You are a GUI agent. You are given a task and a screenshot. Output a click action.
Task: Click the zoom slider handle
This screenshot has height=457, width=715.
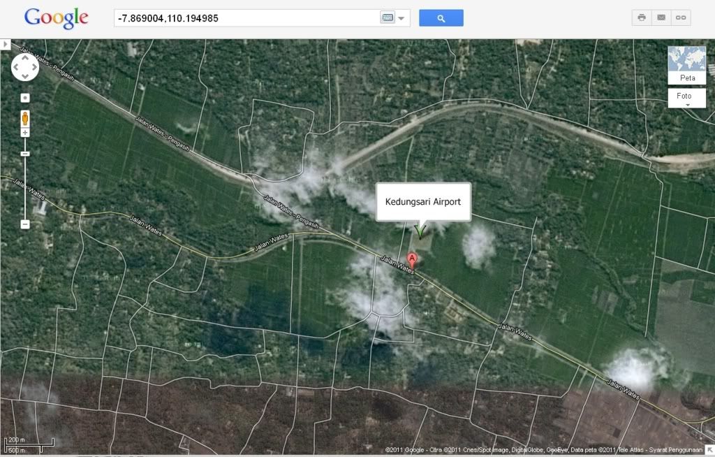click(25, 154)
